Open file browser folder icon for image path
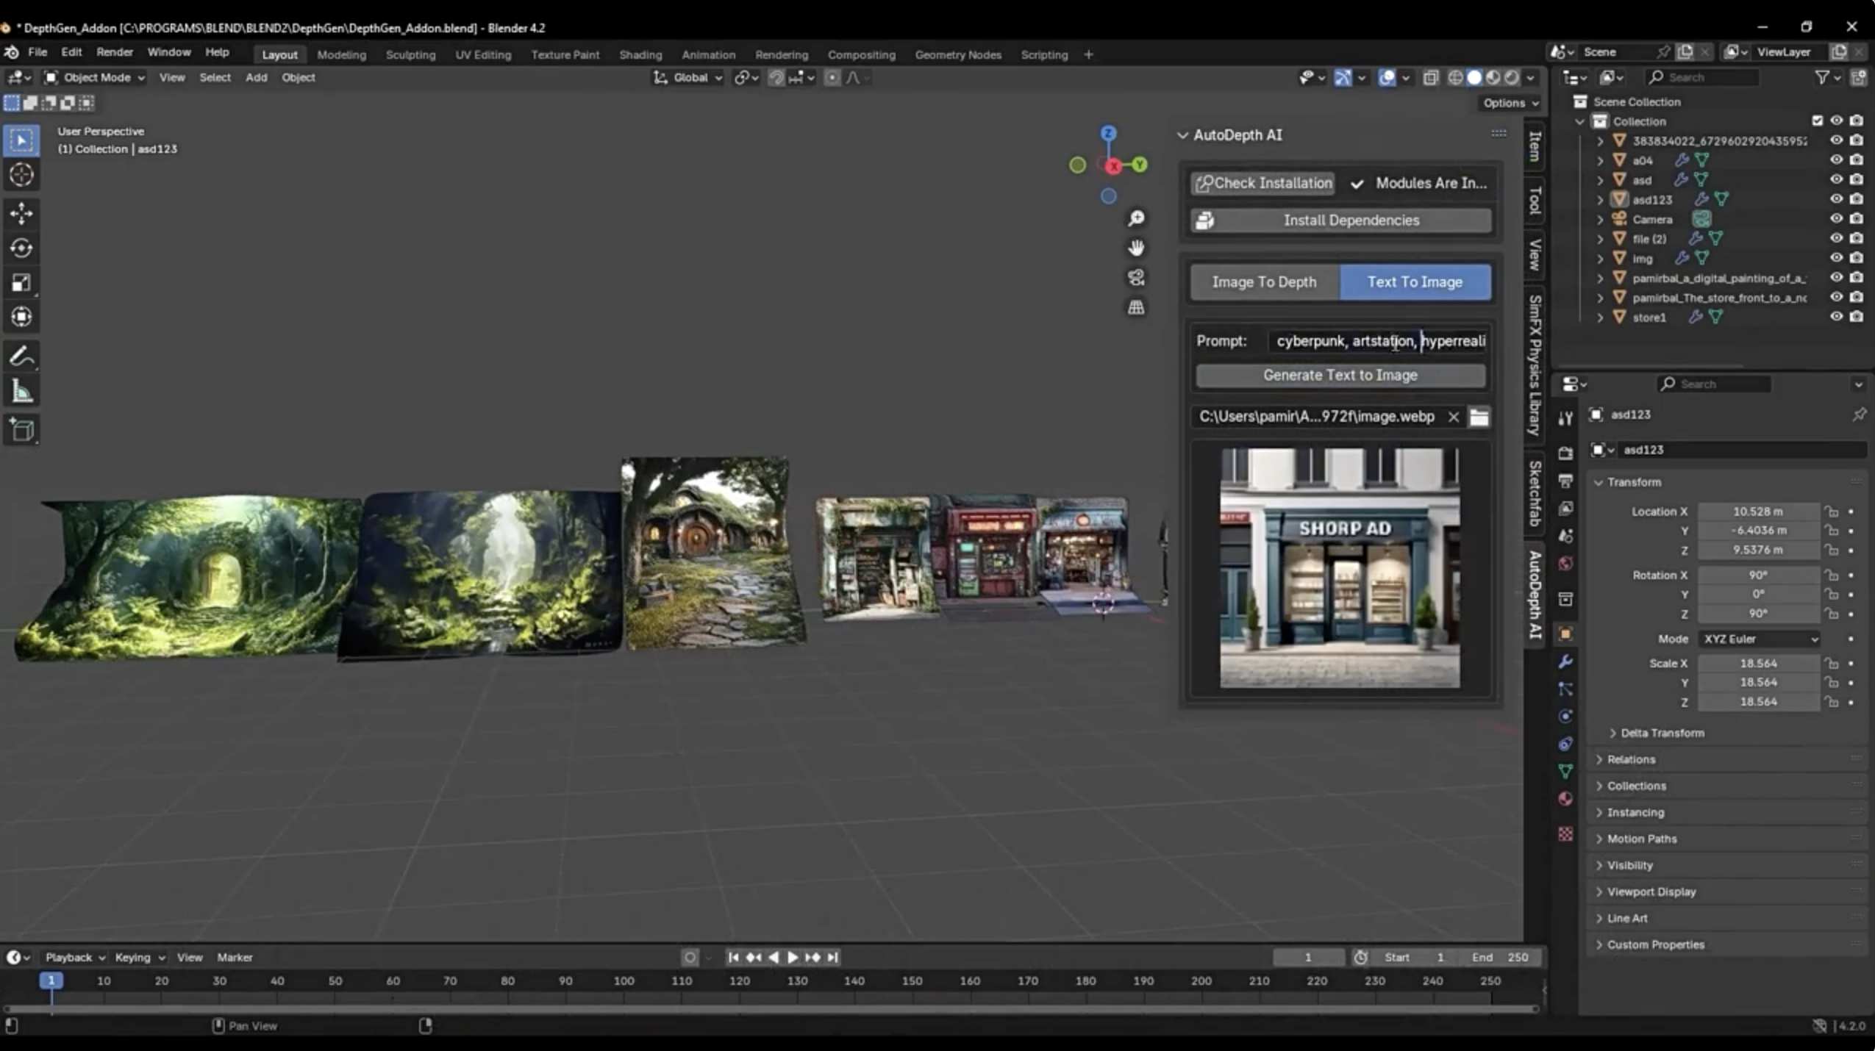This screenshot has width=1875, height=1051. pyautogui.click(x=1479, y=417)
